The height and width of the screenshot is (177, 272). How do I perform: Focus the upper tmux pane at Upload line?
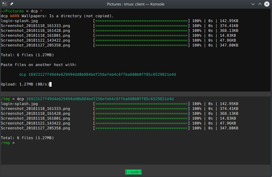coord(25,84)
